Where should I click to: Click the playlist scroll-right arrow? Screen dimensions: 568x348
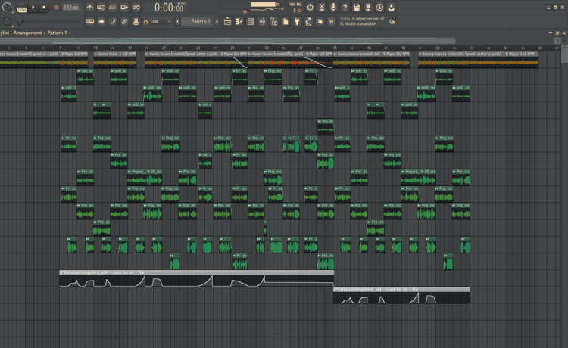tap(557, 41)
